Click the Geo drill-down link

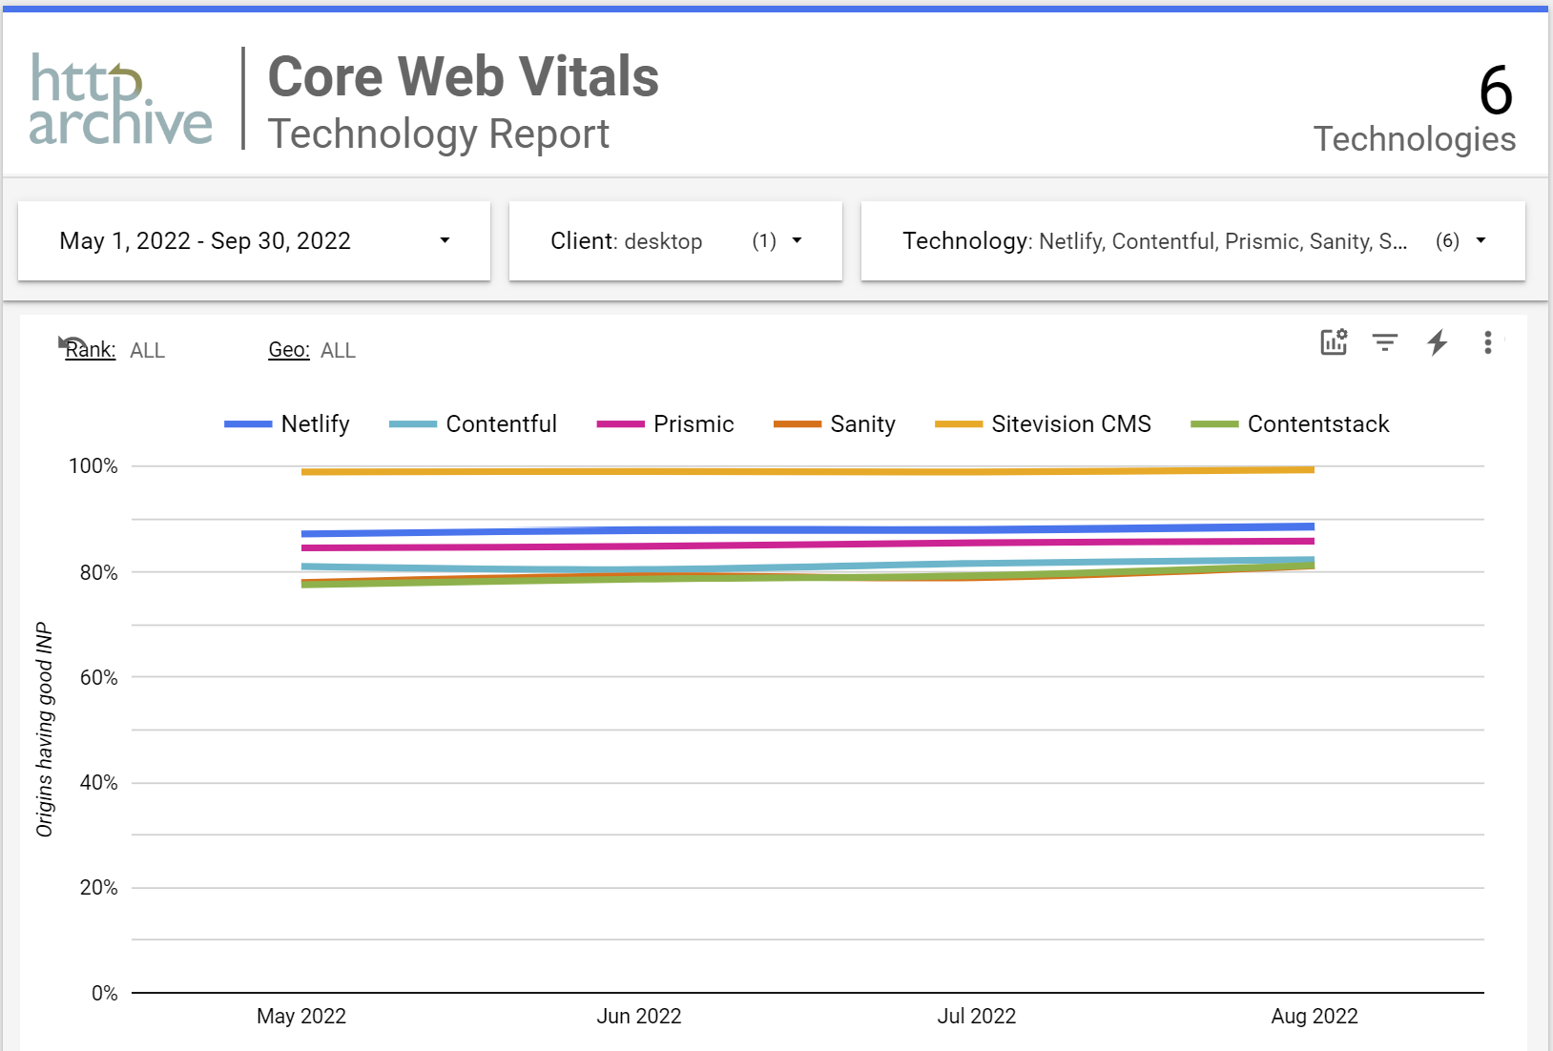[289, 350]
